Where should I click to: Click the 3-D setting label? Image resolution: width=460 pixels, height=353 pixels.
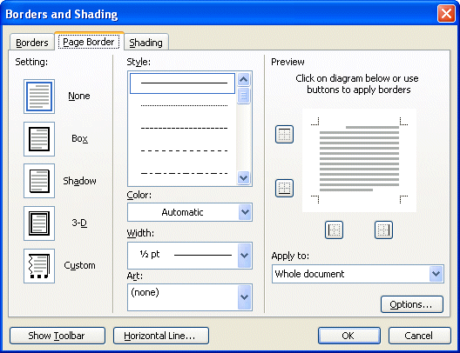click(79, 223)
